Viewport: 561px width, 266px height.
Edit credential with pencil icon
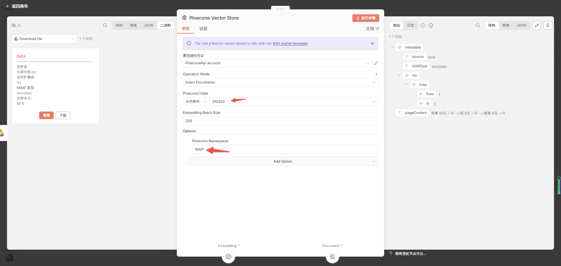pyautogui.click(x=376, y=63)
